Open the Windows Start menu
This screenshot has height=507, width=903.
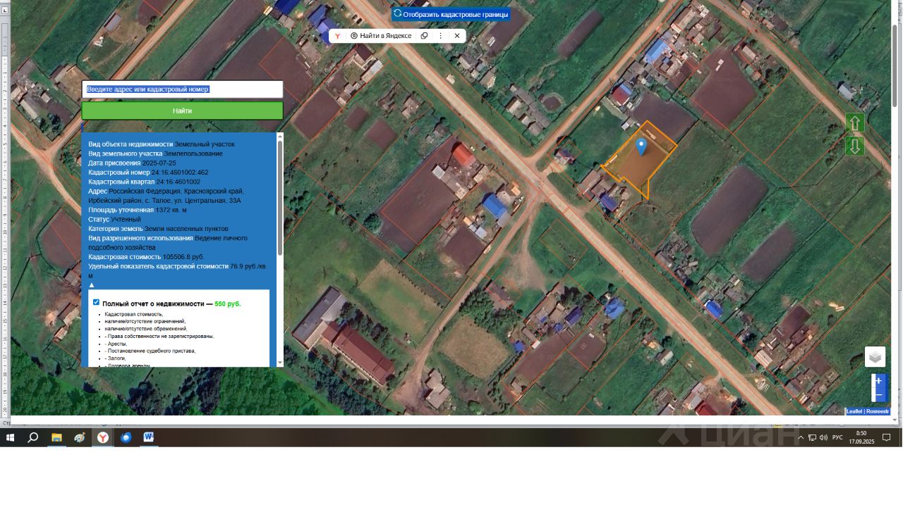click(x=11, y=437)
